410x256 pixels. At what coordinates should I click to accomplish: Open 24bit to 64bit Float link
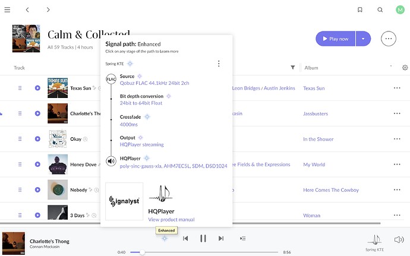(x=141, y=103)
